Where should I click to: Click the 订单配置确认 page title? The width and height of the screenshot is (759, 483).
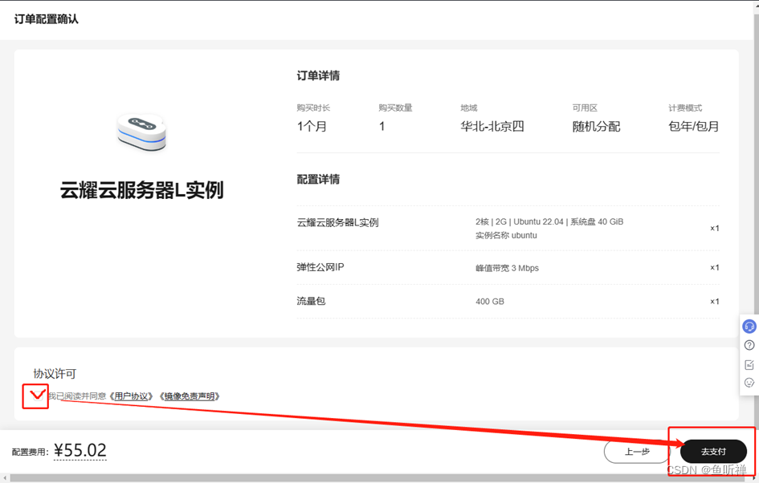pyautogui.click(x=46, y=19)
